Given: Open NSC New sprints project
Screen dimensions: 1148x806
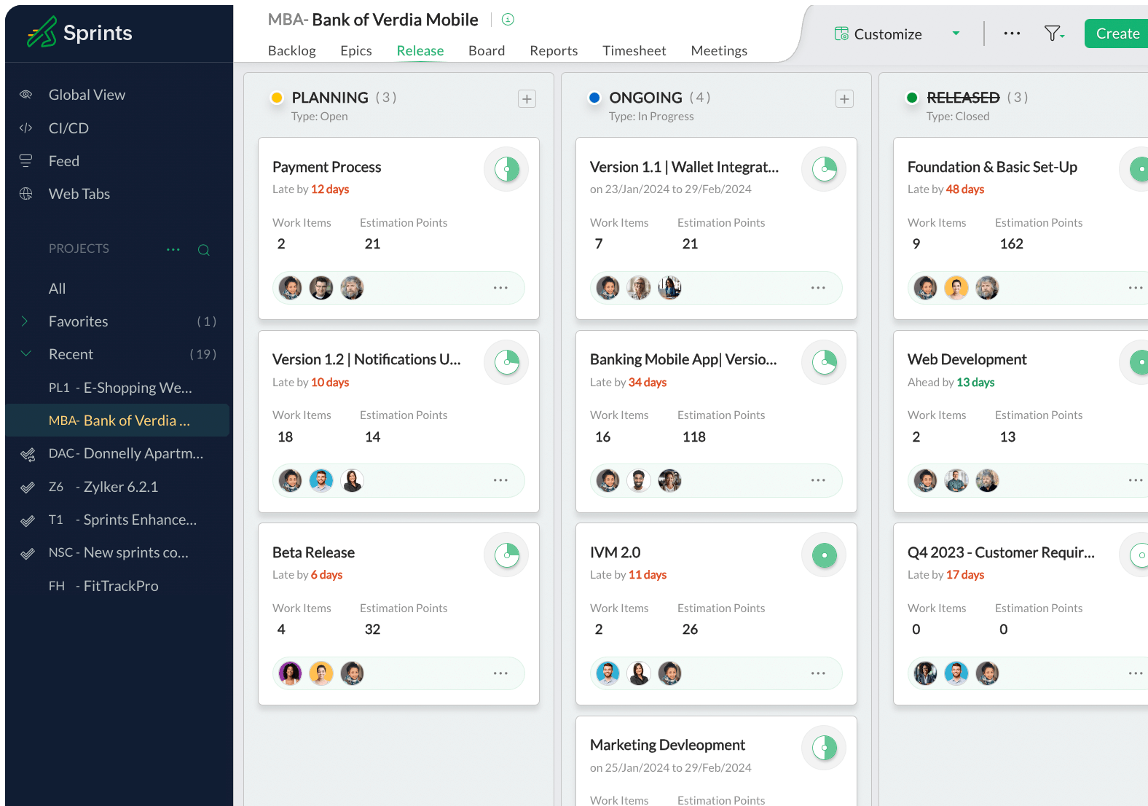Looking at the screenshot, I should tap(118, 552).
